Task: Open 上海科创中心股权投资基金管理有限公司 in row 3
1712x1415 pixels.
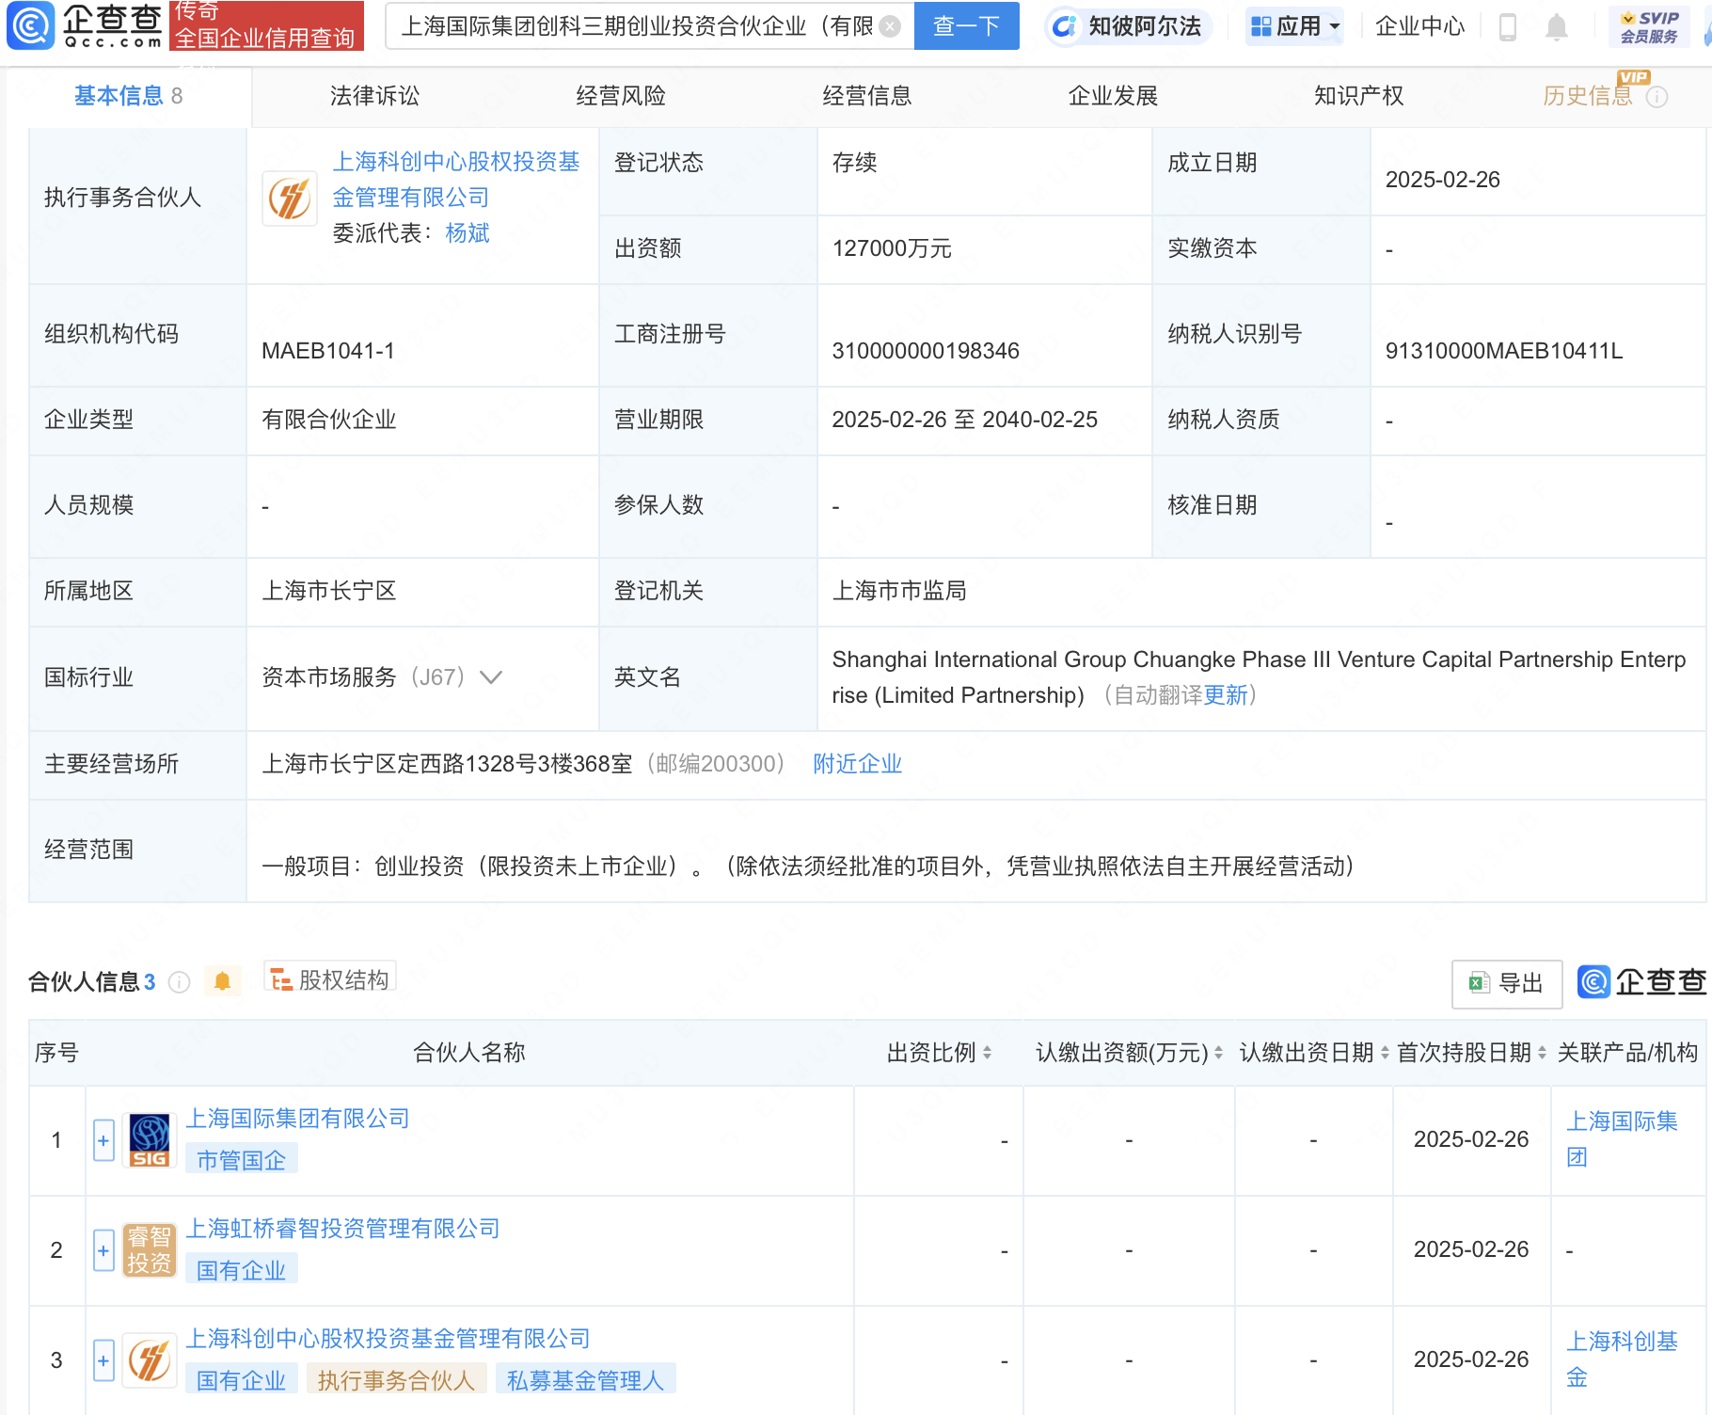Action: pyautogui.click(x=388, y=1339)
